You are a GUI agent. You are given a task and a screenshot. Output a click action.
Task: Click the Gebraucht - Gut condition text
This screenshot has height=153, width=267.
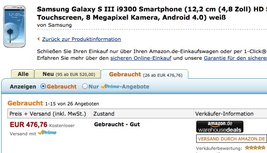[117, 124]
